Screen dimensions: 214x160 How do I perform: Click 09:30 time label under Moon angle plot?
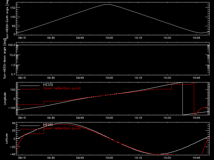click(x=51, y=78)
